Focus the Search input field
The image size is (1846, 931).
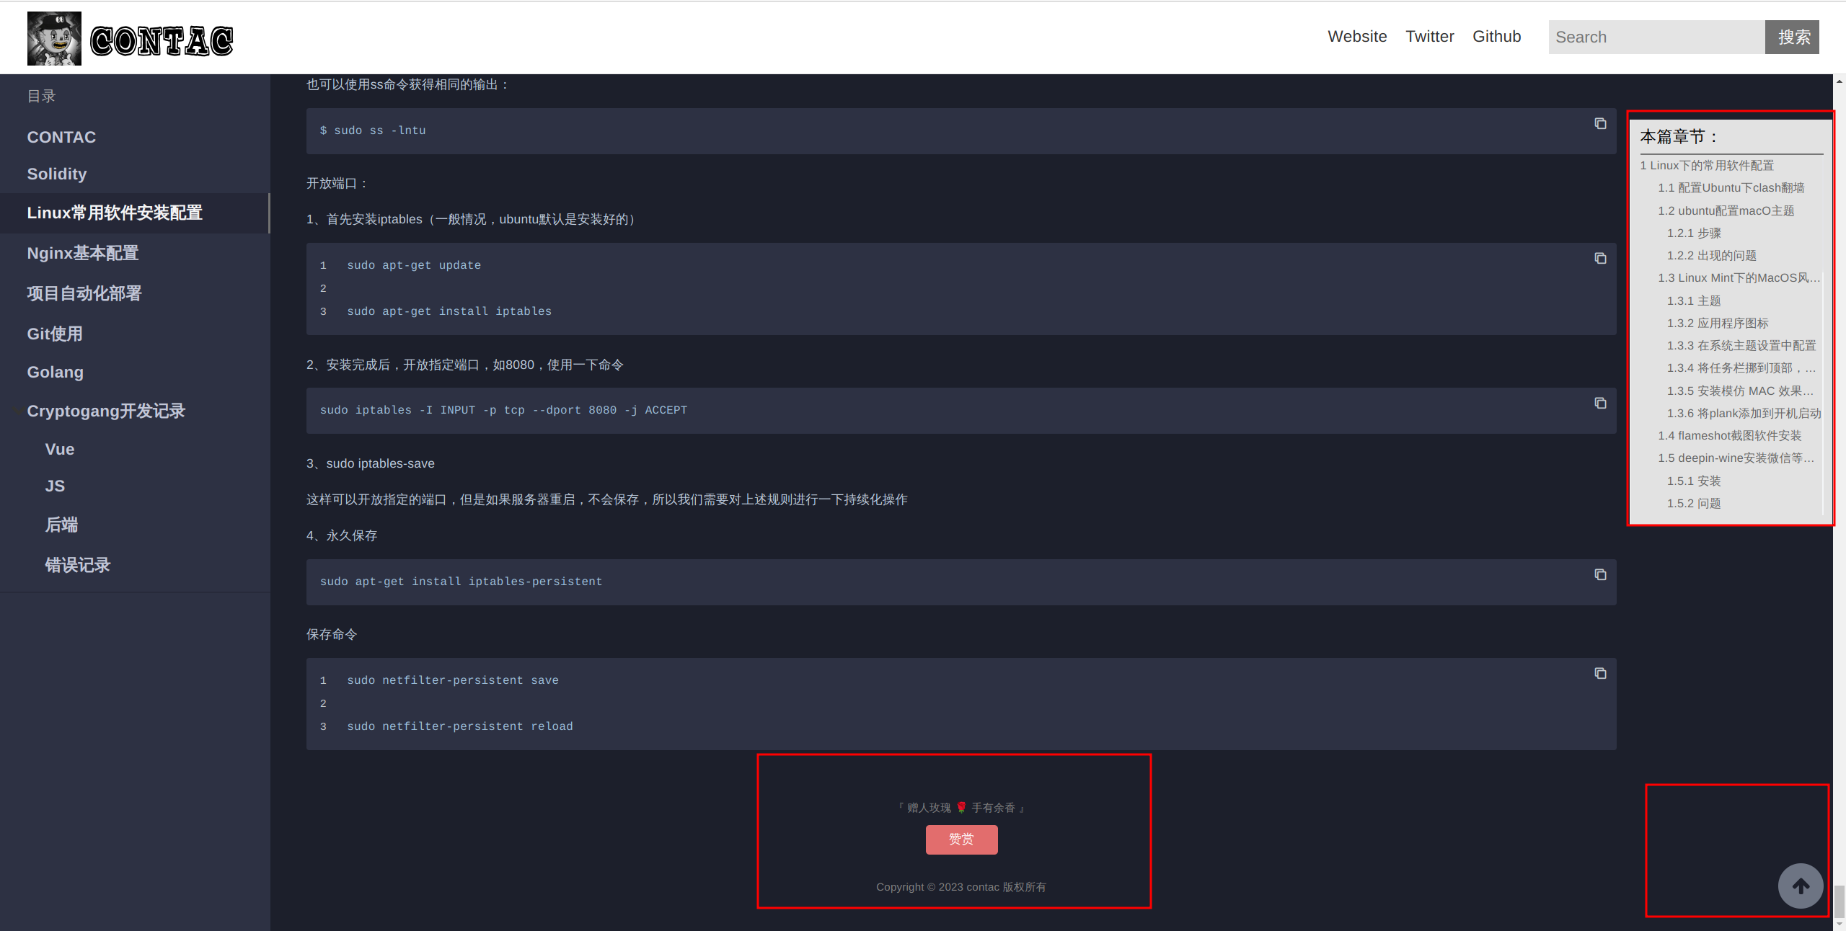click(x=1656, y=37)
